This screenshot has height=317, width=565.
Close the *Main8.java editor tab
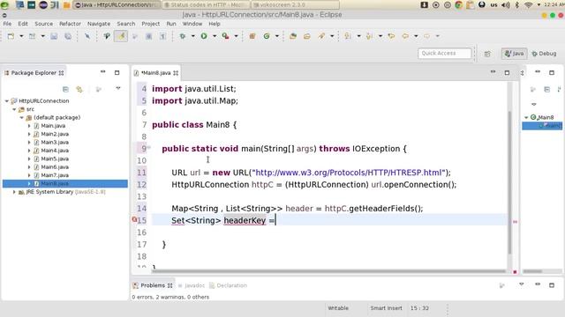[x=176, y=73]
